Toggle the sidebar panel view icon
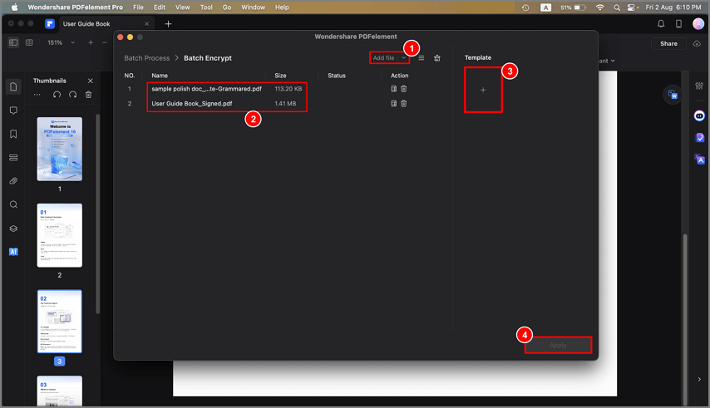This screenshot has width=710, height=408. [x=13, y=42]
